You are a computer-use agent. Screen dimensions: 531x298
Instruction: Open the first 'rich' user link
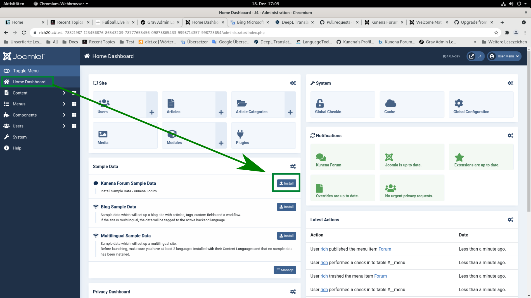(324, 249)
